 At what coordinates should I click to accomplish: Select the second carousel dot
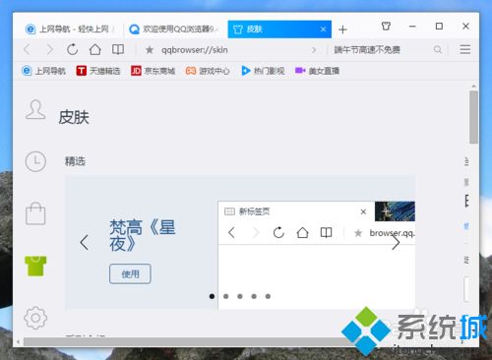[x=226, y=296]
